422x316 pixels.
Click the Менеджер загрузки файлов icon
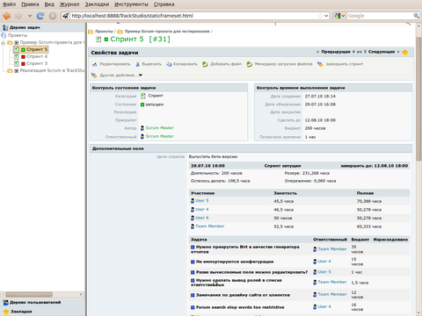249,64
